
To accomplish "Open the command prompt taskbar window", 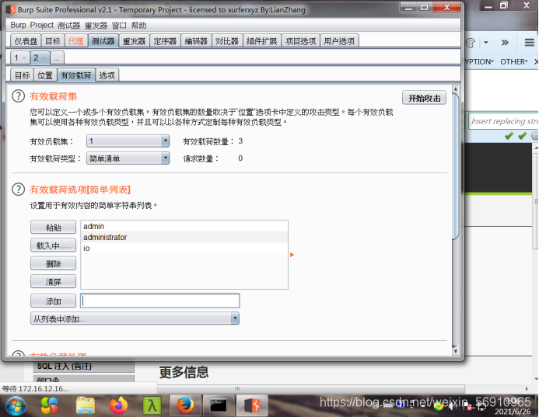I will (x=219, y=405).
